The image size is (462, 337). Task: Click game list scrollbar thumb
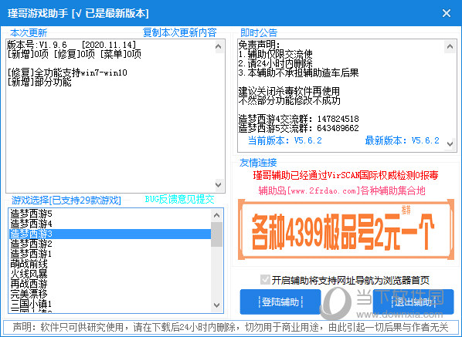click(x=216, y=234)
